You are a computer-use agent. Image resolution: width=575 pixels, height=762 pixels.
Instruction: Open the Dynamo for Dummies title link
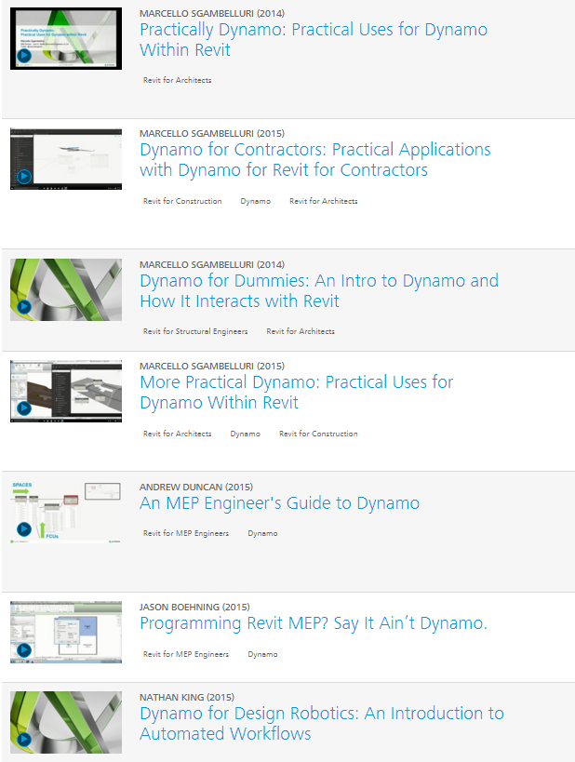click(319, 290)
